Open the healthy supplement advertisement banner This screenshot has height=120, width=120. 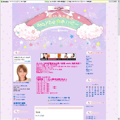(58, 57)
